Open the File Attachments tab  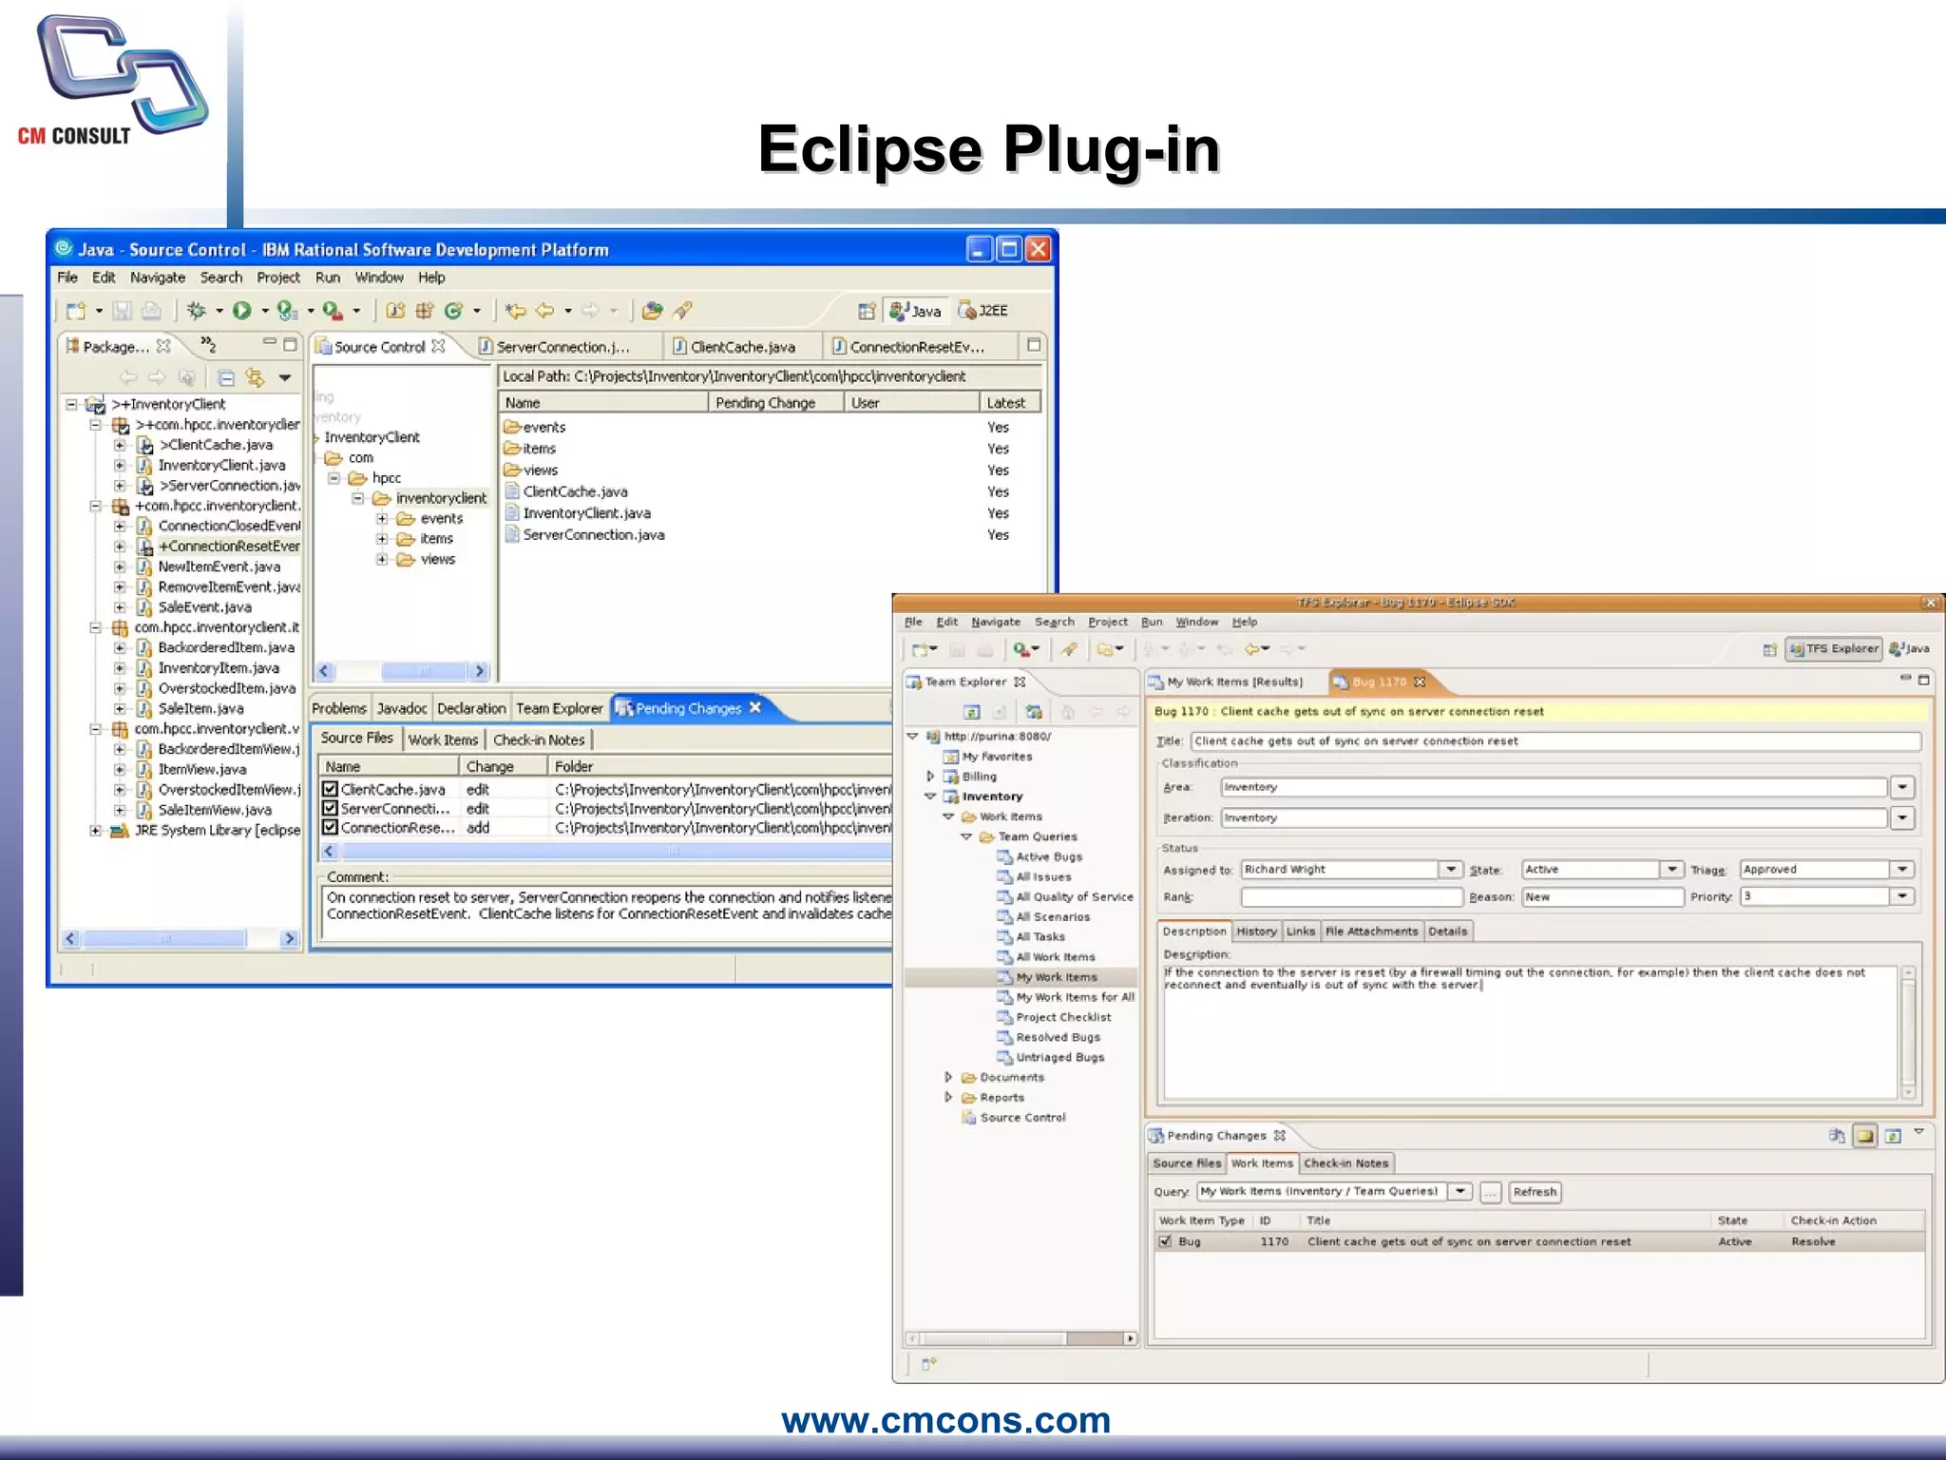click(1371, 932)
